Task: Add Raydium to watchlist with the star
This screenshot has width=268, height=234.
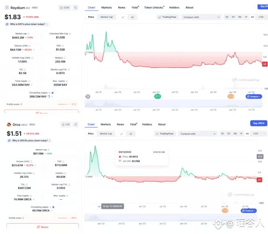Action: click(65, 8)
